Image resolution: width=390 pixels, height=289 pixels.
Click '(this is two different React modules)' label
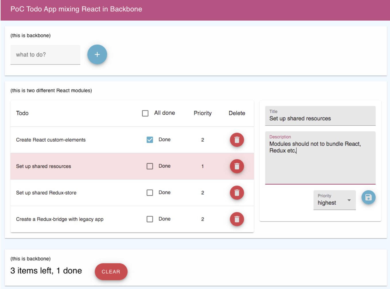point(51,91)
